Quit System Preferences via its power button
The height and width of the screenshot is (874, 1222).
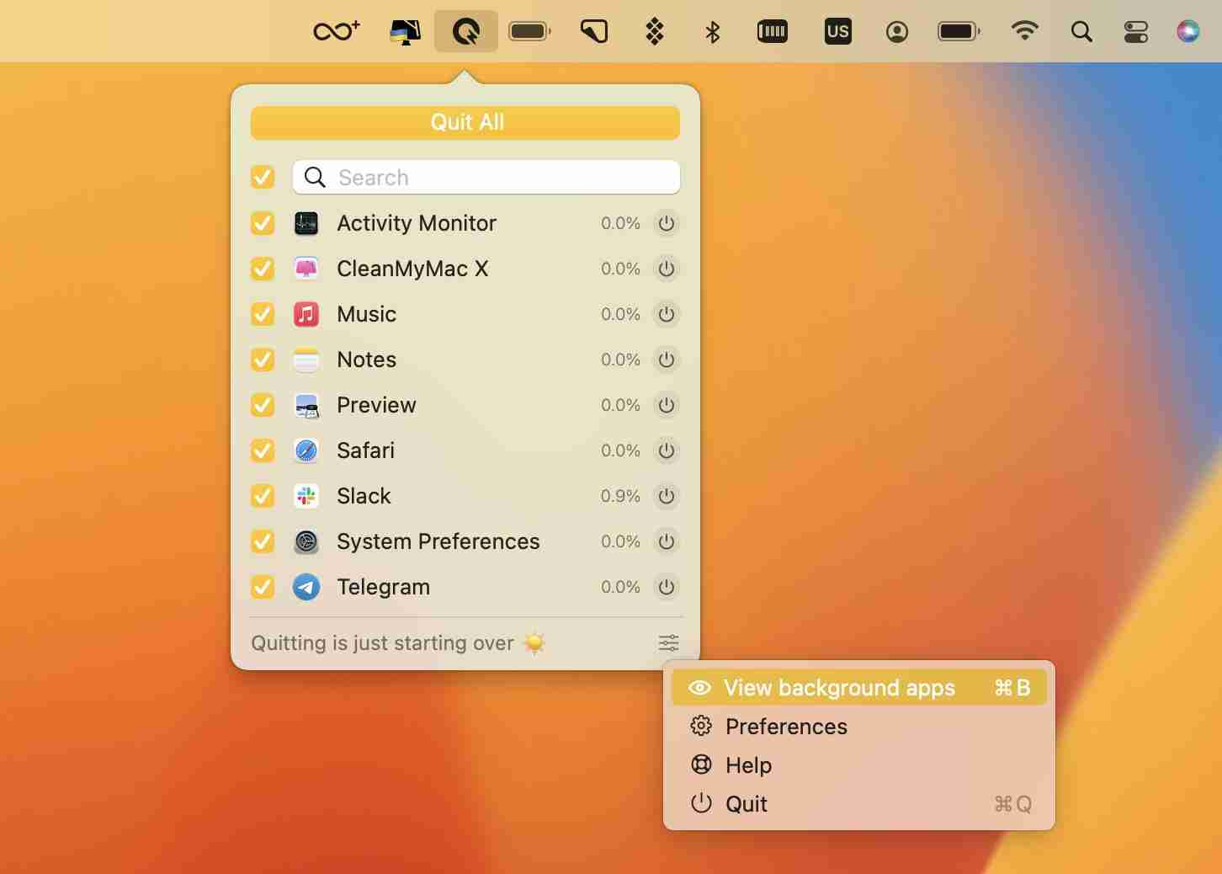click(667, 542)
